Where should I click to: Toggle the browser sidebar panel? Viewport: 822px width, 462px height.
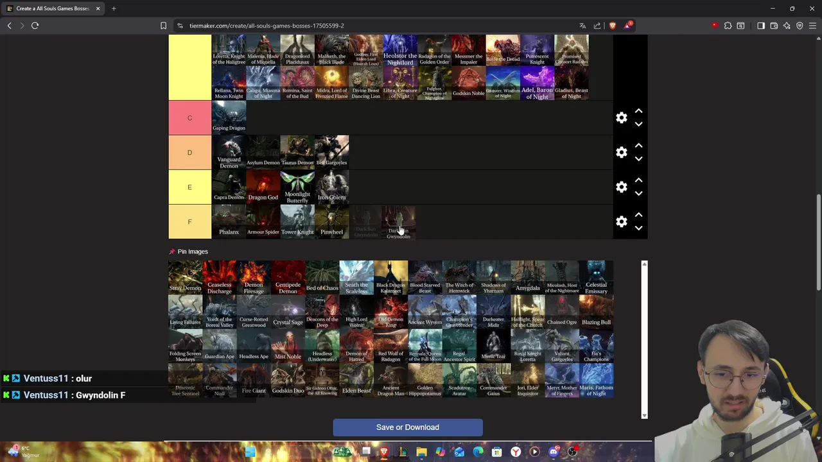[761, 26]
